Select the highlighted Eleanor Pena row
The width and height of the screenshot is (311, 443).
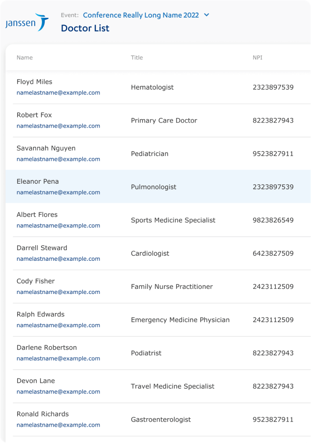[155, 186]
